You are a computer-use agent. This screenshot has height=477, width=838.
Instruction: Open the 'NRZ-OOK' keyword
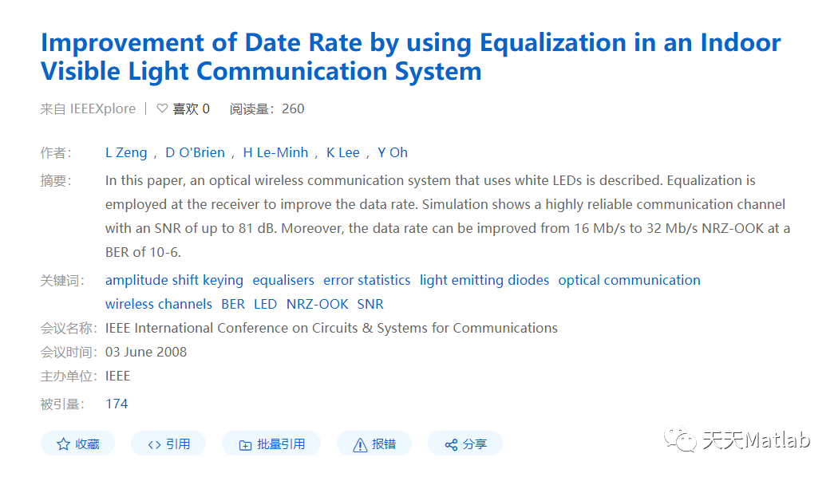point(317,304)
